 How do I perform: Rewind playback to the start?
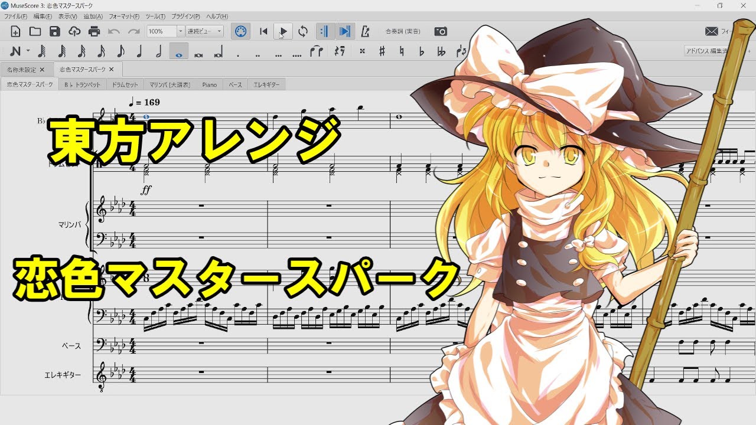tap(264, 31)
